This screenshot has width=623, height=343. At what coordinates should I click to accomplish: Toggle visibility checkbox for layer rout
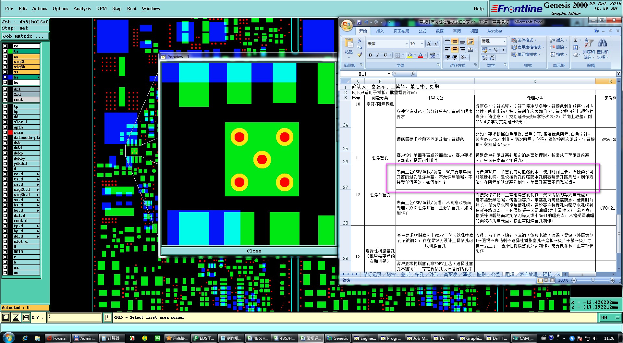5,100
